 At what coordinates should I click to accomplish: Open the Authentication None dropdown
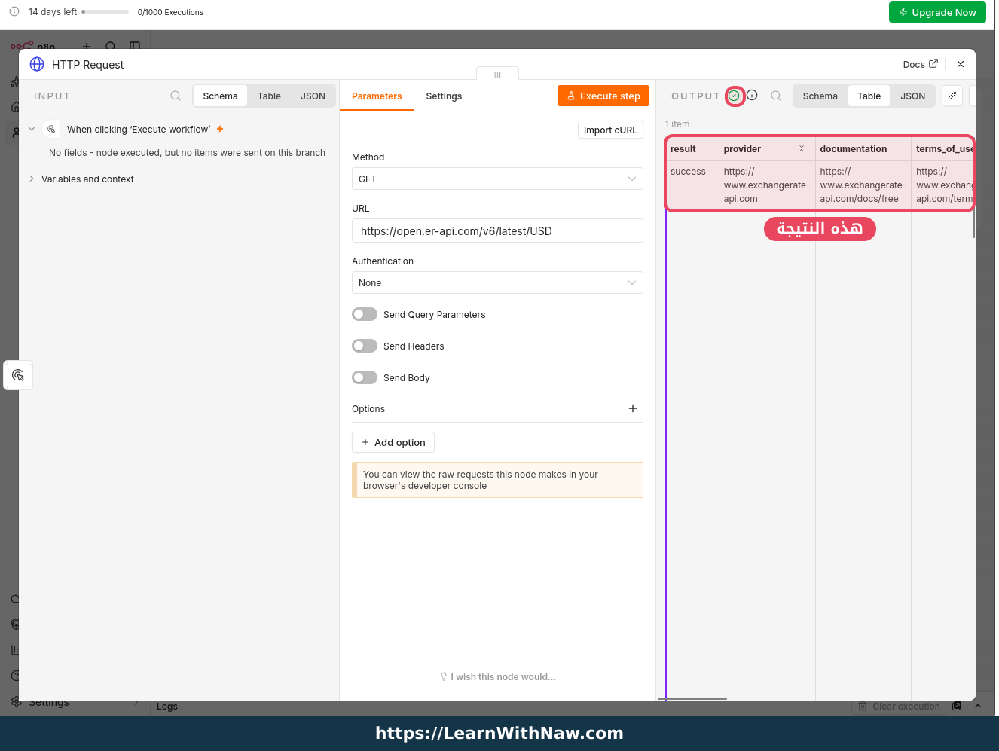pyautogui.click(x=497, y=282)
